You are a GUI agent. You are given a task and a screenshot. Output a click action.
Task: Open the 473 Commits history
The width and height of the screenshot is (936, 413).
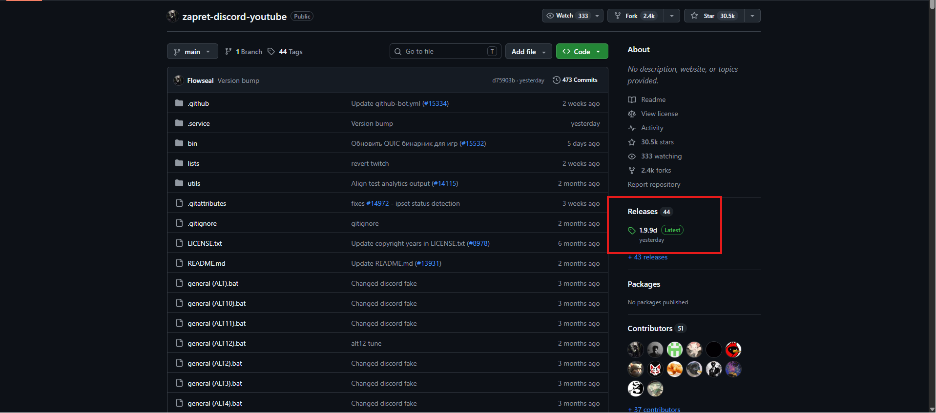point(575,80)
